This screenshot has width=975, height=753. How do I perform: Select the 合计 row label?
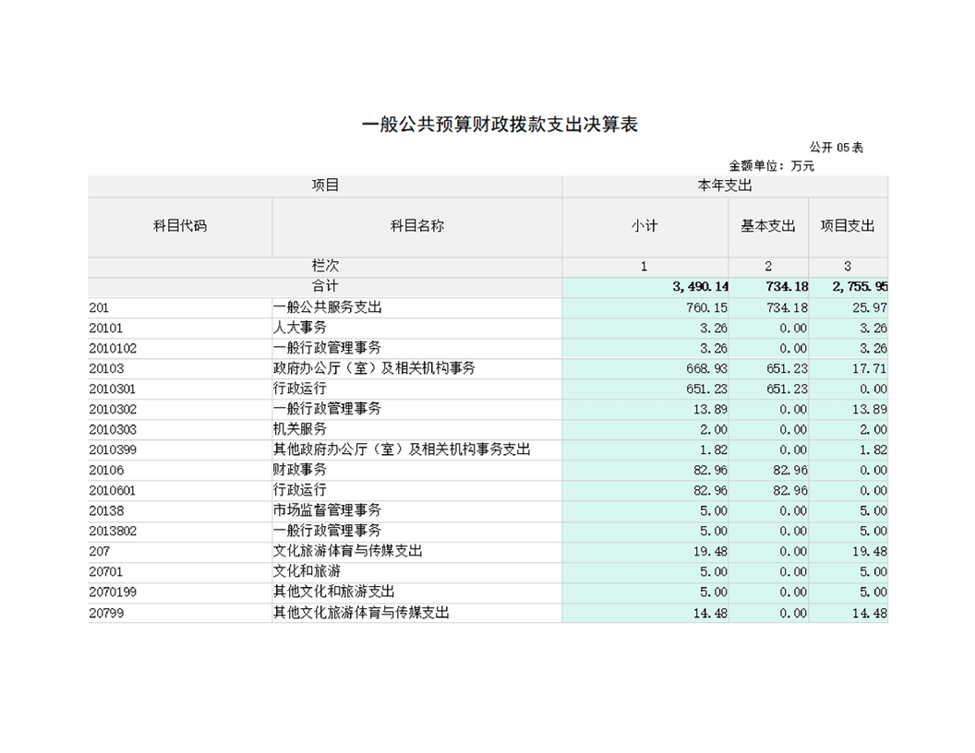click(x=325, y=286)
